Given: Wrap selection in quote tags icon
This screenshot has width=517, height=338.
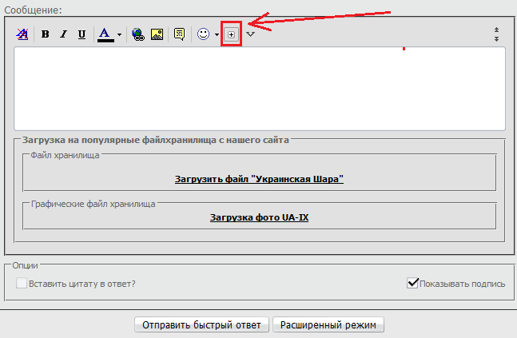Looking at the screenshot, I should coord(179,34).
